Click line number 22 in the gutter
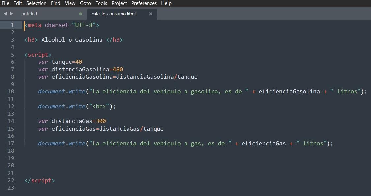 coord(11,180)
